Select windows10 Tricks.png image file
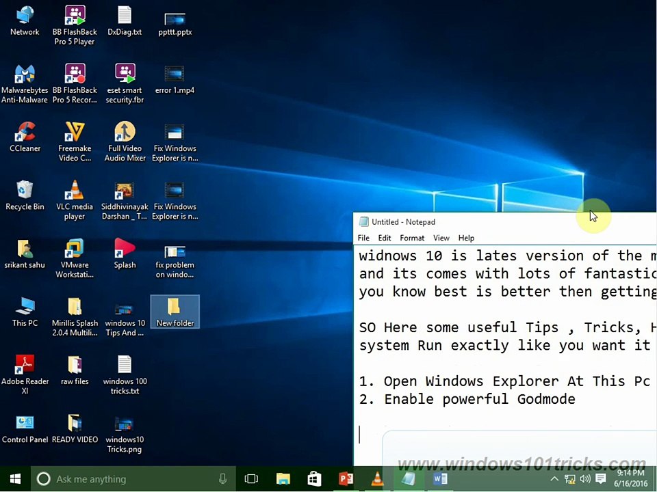Screen dimensions: 657x492 click(x=125, y=435)
